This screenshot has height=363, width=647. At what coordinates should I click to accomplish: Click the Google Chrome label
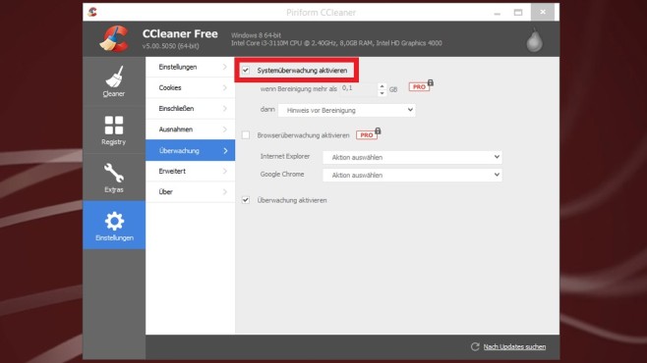pyautogui.click(x=282, y=174)
